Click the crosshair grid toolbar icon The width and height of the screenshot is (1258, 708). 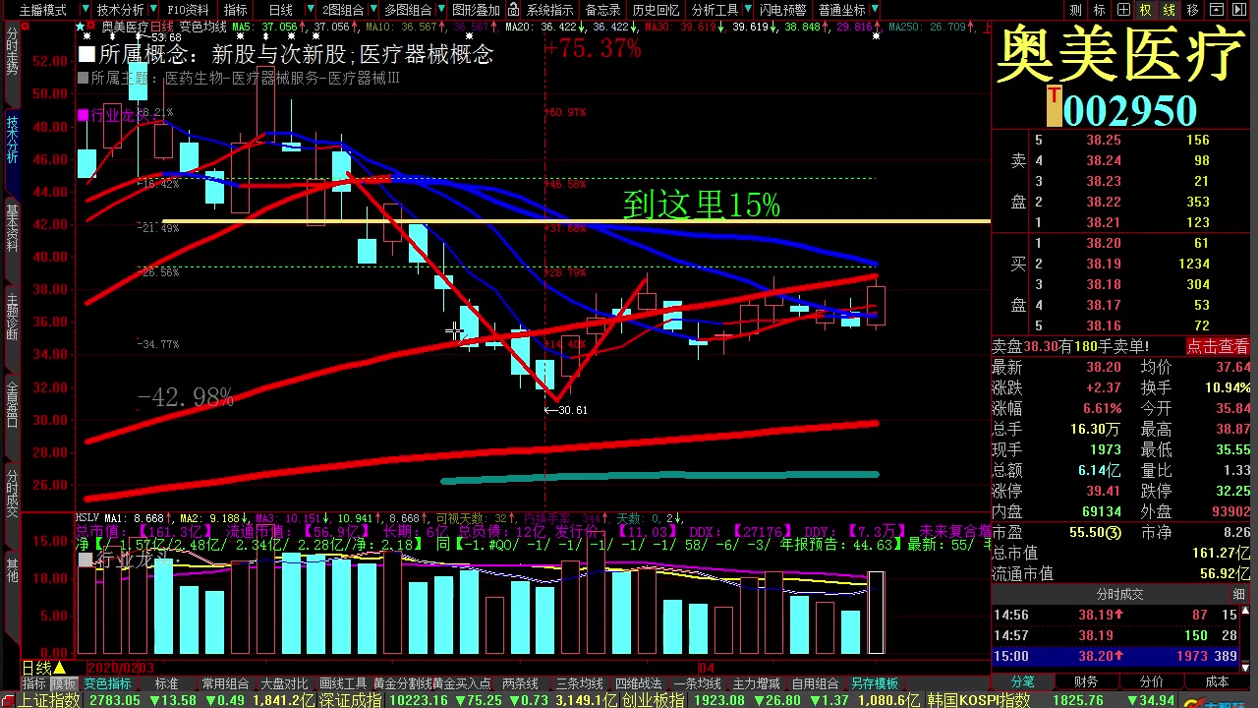[x=1122, y=10]
